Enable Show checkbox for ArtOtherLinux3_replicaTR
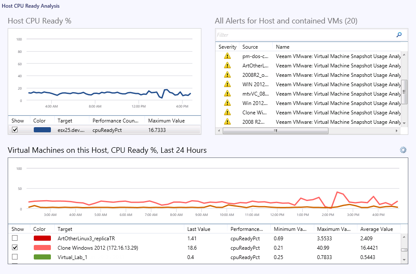The width and height of the screenshot is (416, 274). 15,238
